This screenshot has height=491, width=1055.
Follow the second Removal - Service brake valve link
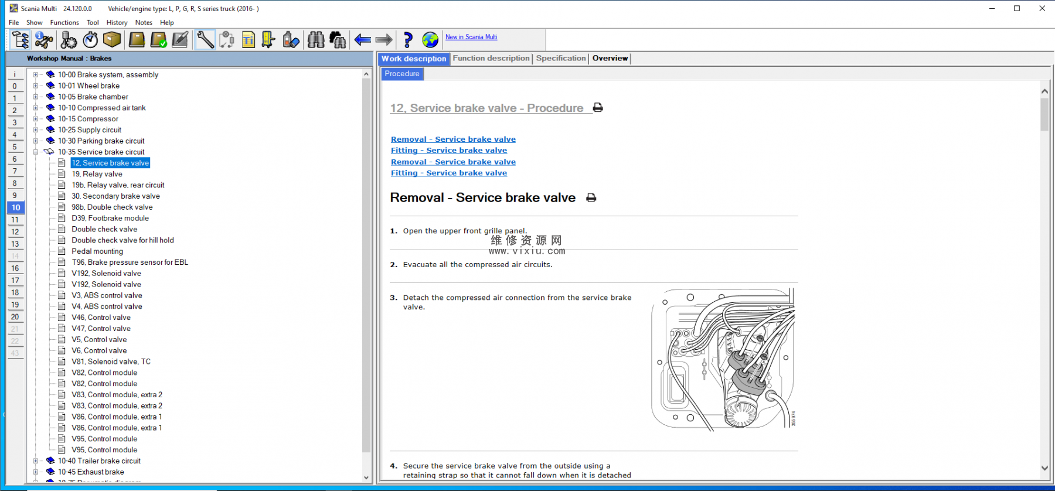[x=454, y=162]
